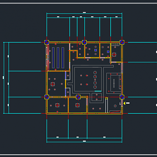Screen dimensions: 157x157
Task: Select the narrow vertical fixture in the right-side room
Action: click(114, 83)
